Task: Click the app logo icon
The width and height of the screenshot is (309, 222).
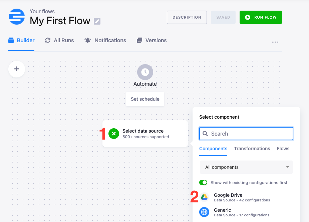Action: pos(17,17)
